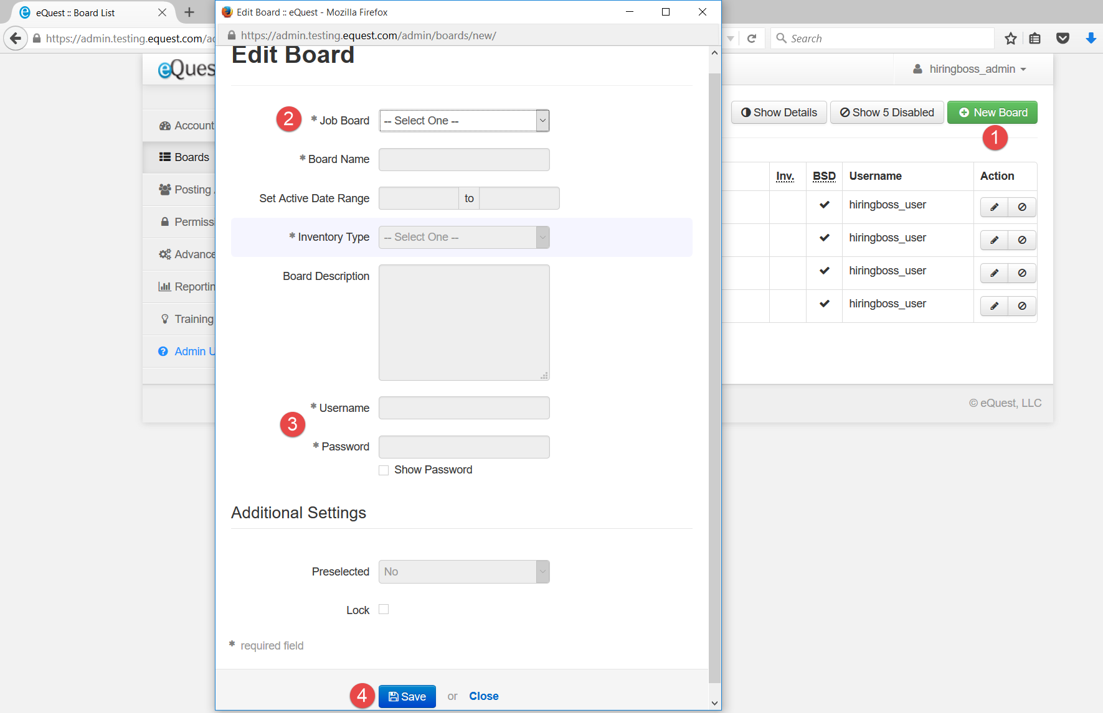The image size is (1103, 713).
Task: Maximize the Edit Board popup window
Action: click(x=666, y=12)
